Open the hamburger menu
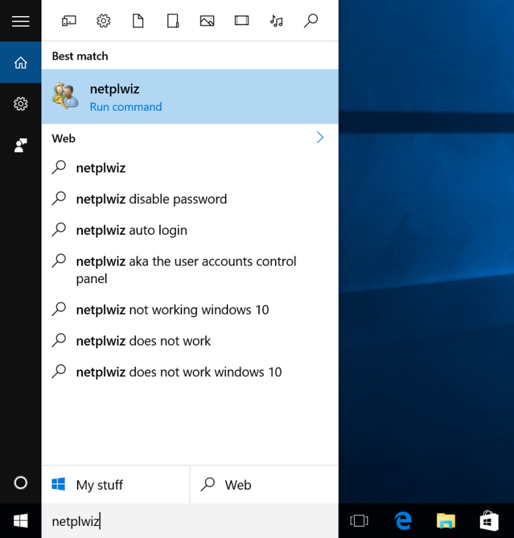 (21, 21)
